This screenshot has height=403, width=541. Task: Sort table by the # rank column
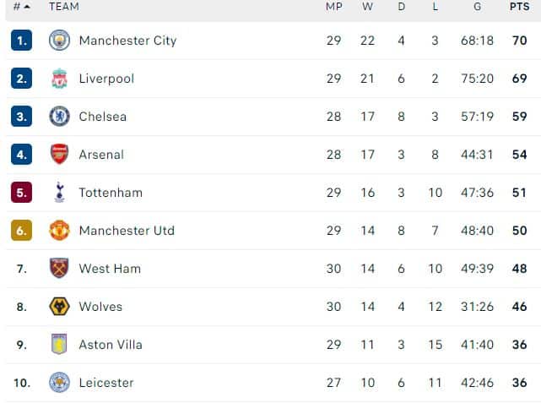tap(21, 7)
